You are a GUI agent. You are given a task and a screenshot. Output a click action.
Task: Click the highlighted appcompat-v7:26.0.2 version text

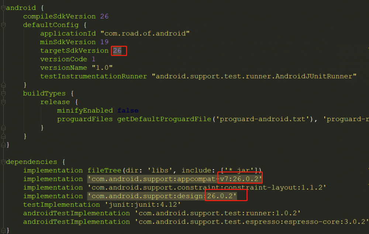239,179
